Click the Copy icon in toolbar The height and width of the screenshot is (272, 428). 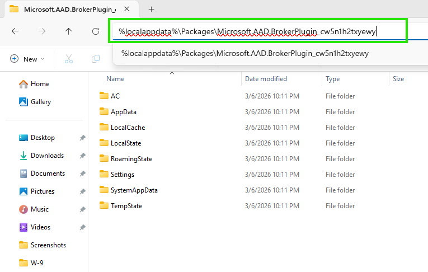pos(96,59)
